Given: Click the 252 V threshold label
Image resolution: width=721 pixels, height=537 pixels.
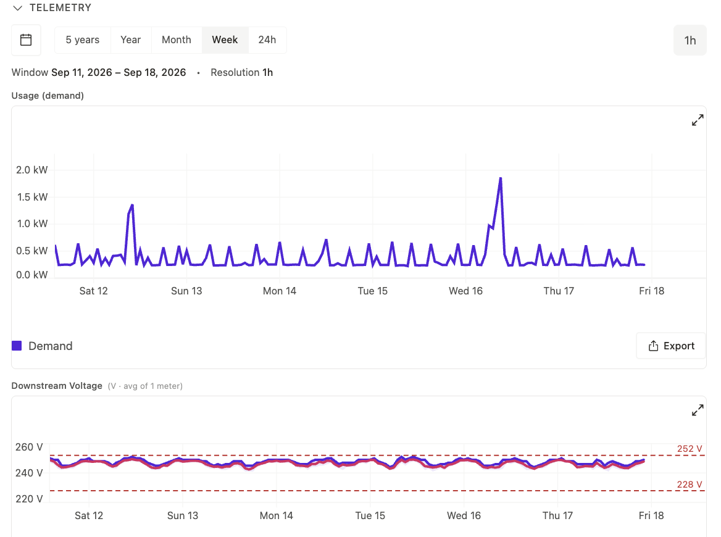Looking at the screenshot, I should pyautogui.click(x=690, y=449).
